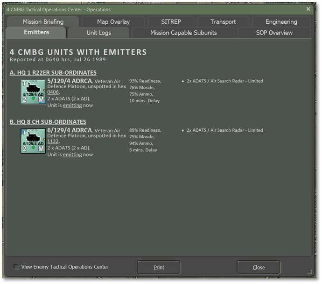Click the 6/129/4 ADRCA unit counter icon
This screenshot has width=322, height=284.
[33, 141]
